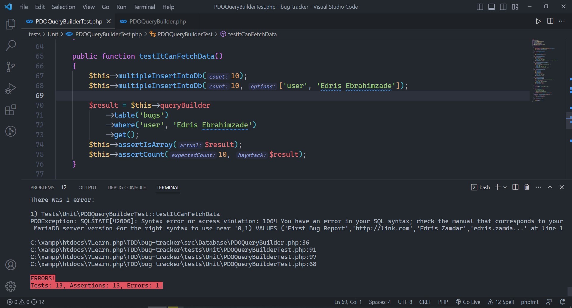The height and width of the screenshot is (308, 572).
Task: Select the bash terminal shell entry
Action: click(x=481, y=187)
